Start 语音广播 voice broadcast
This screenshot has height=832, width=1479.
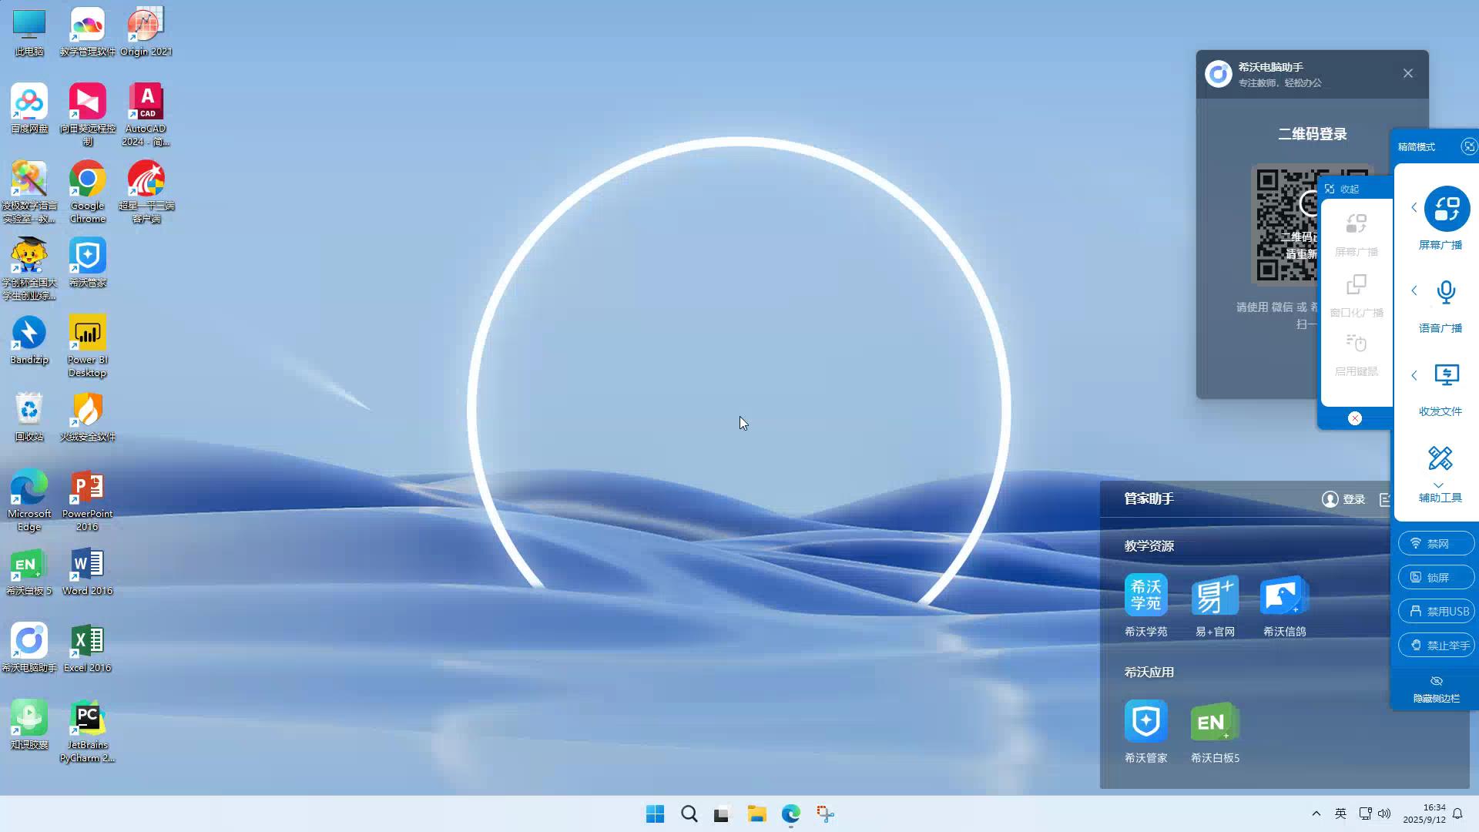(1446, 292)
